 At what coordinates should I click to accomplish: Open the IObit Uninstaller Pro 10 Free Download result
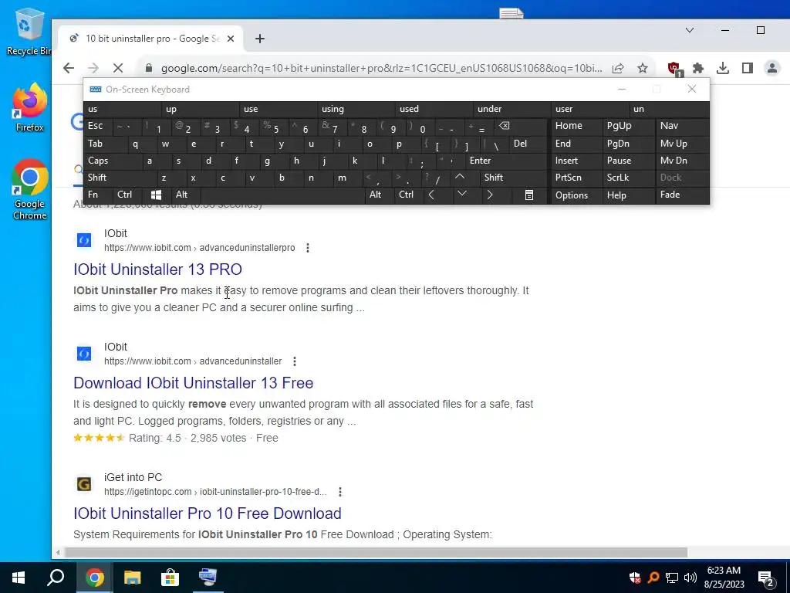pyautogui.click(x=208, y=513)
